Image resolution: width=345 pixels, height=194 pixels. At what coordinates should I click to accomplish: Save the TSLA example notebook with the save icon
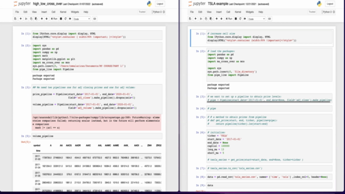click(190, 19)
